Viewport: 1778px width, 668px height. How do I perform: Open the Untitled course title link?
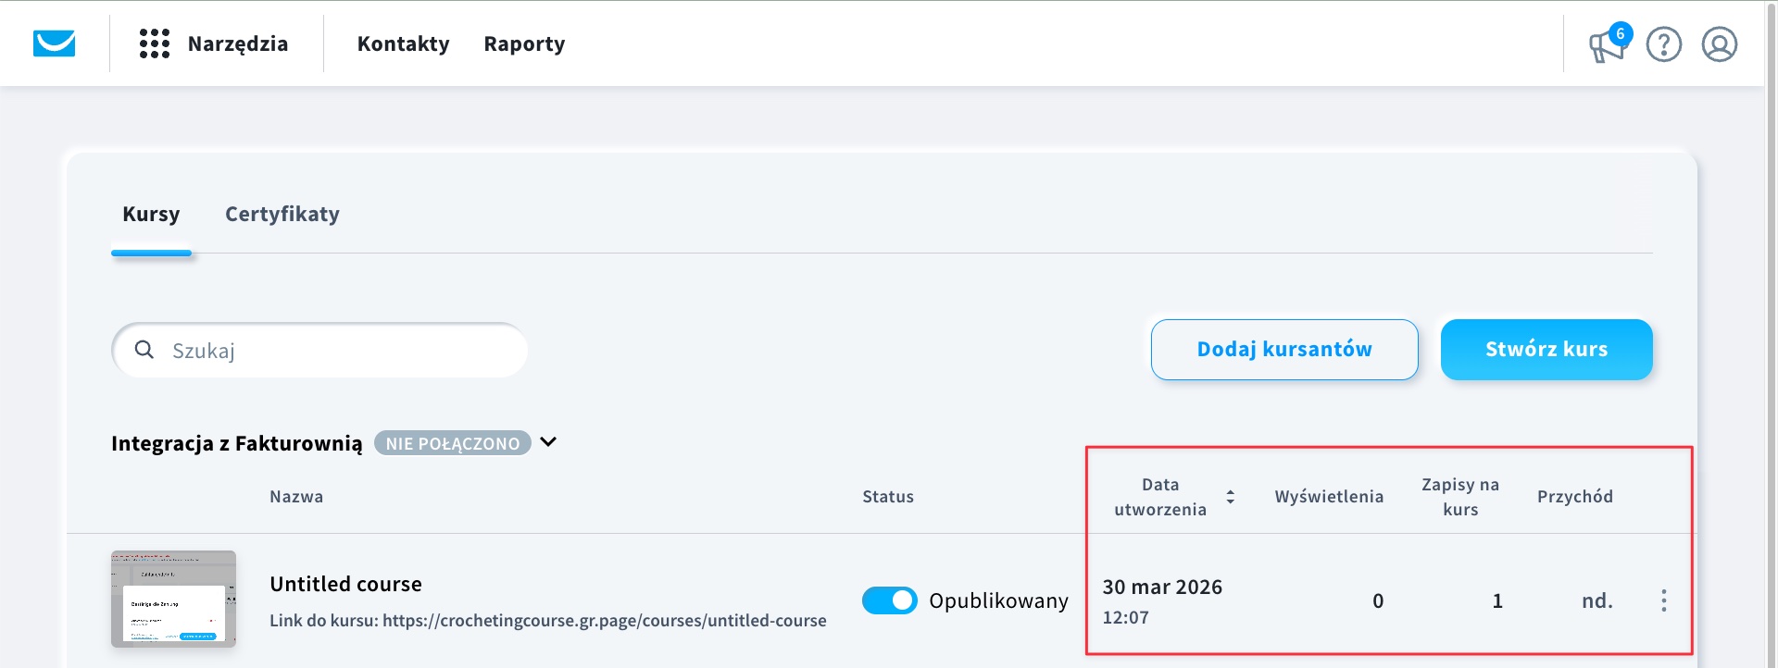click(345, 584)
